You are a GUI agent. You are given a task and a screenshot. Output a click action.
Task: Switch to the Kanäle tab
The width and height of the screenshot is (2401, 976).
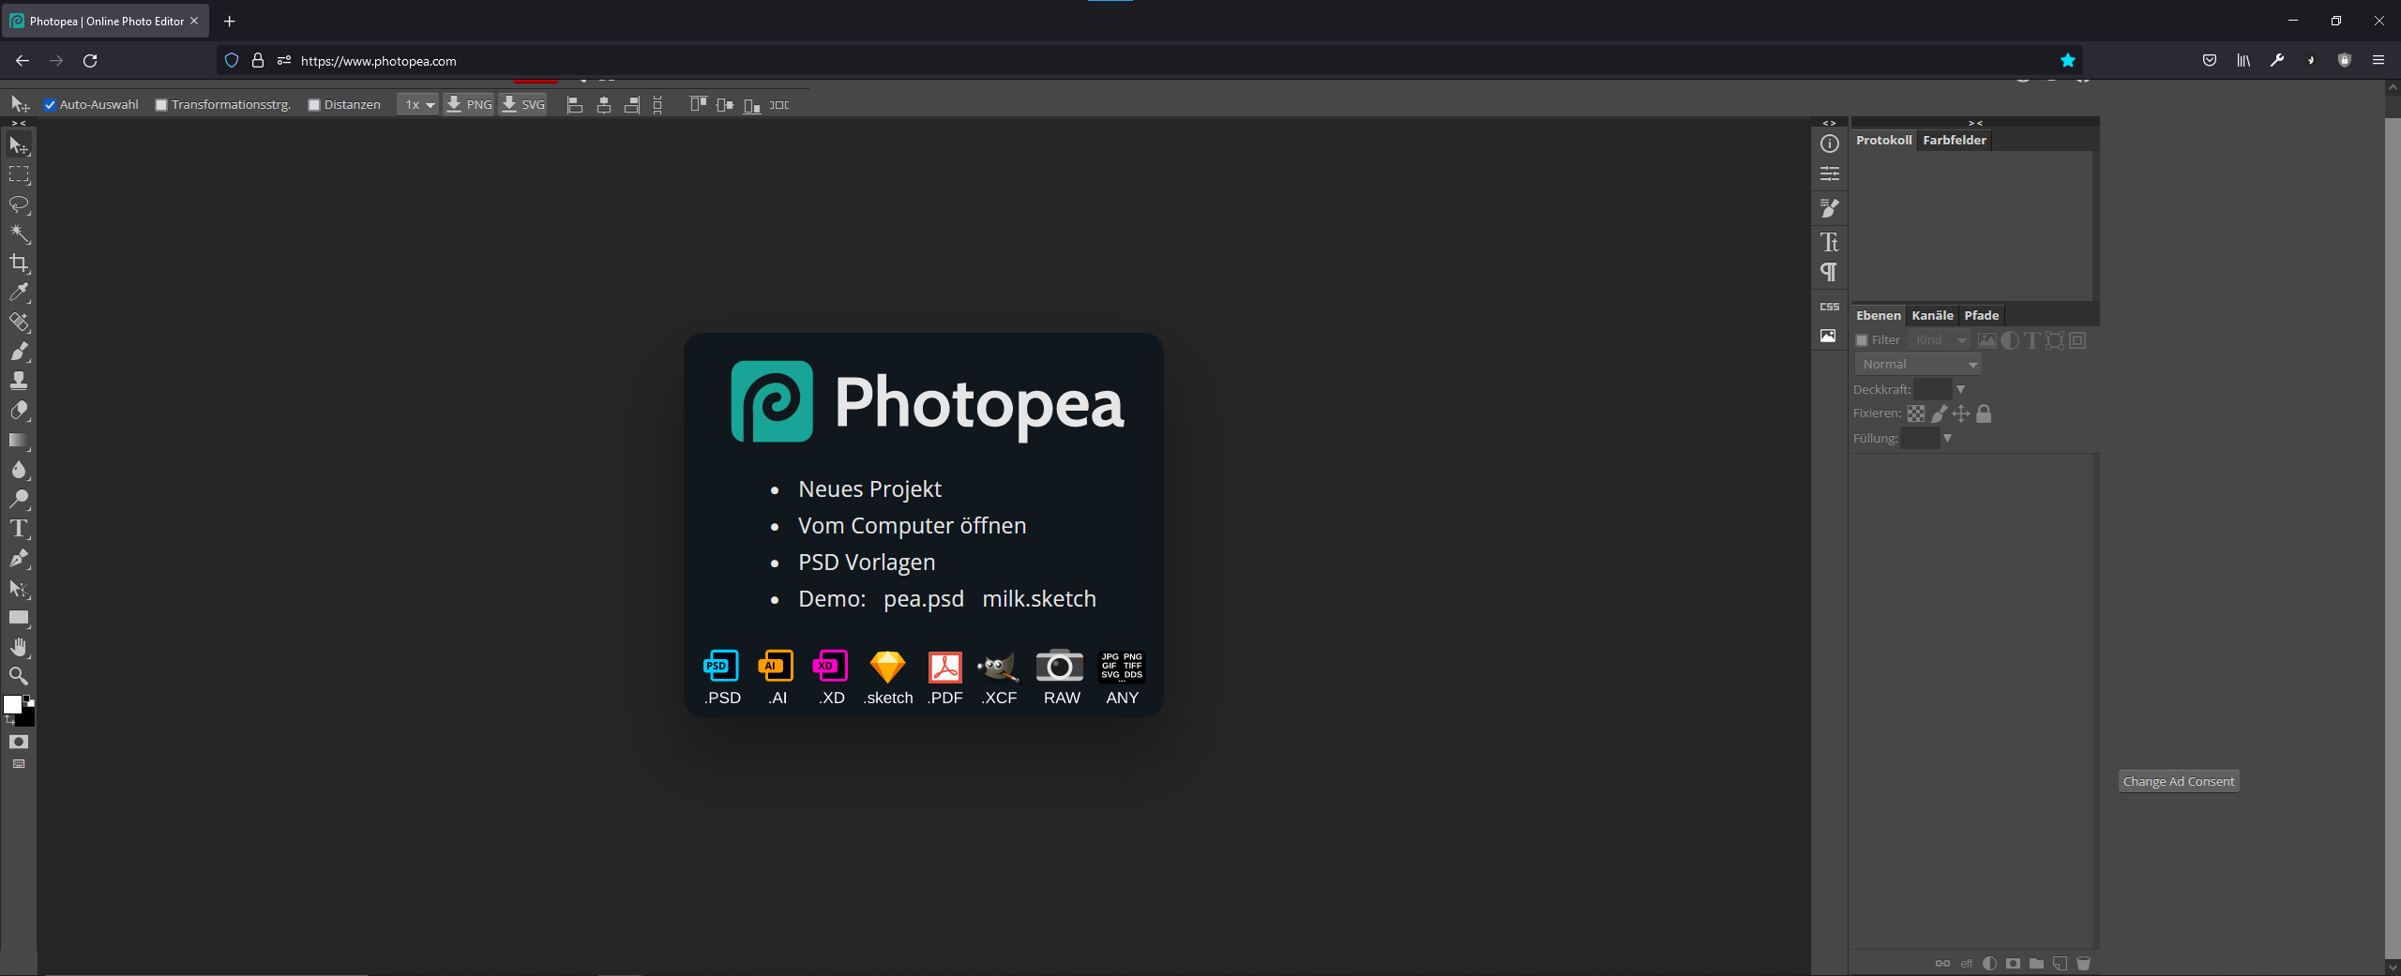(x=1931, y=315)
